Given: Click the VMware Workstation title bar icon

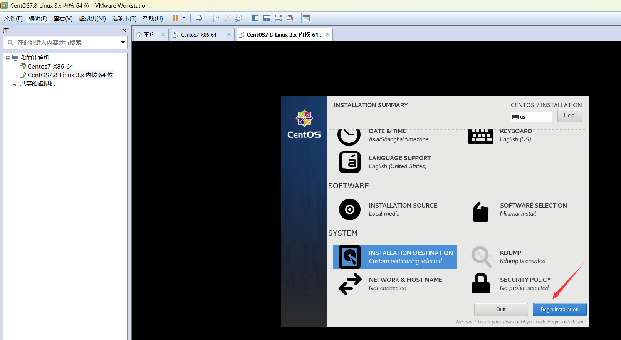Looking at the screenshot, I should (x=4, y=5).
